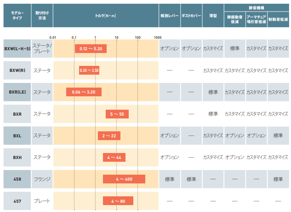
Task: Click the 457 model row label
Action: [17, 201]
